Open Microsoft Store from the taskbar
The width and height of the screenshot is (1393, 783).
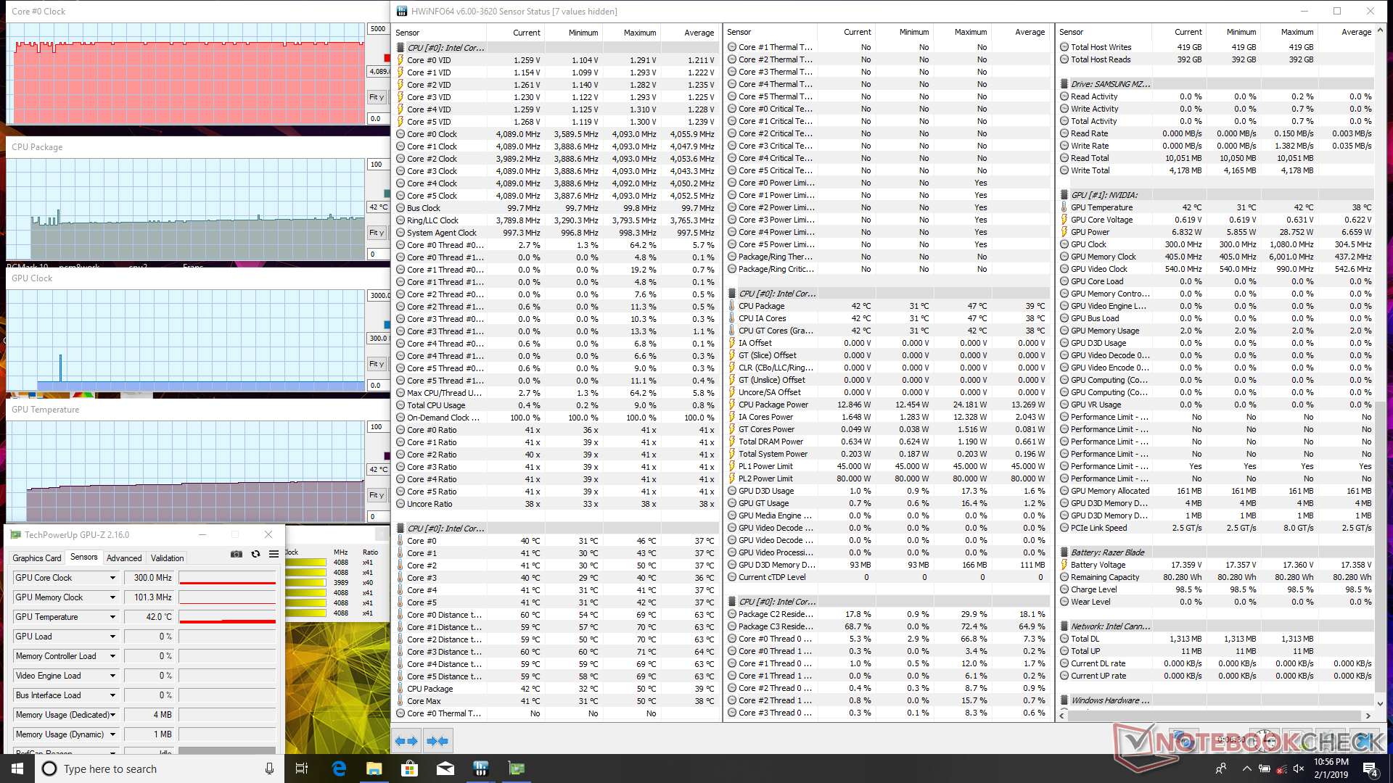[x=409, y=768]
